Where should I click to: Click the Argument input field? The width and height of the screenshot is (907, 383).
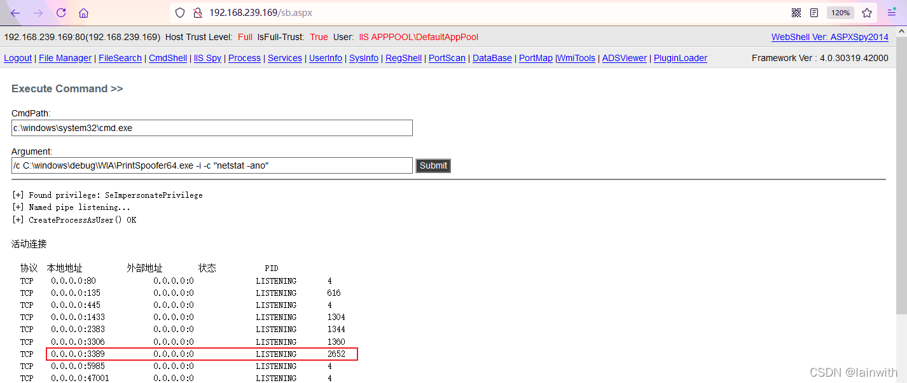coord(212,165)
